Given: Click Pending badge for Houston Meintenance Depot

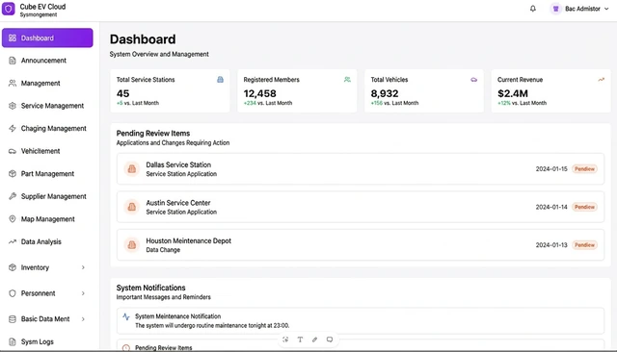Looking at the screenshot, I should [x=585, y=245].
